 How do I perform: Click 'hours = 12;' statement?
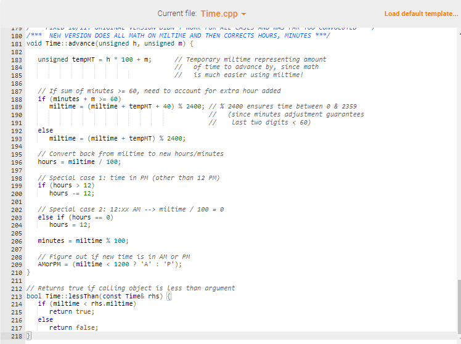click(70, 225)
